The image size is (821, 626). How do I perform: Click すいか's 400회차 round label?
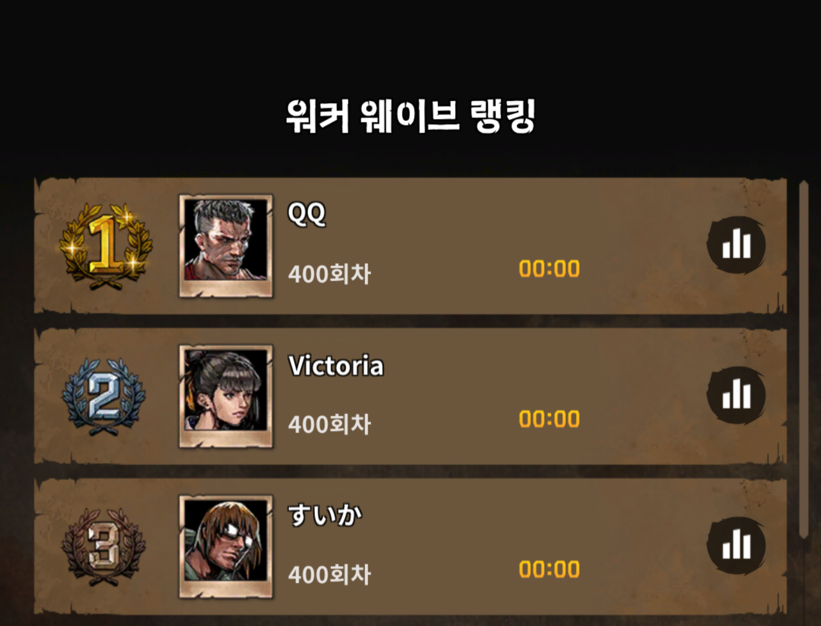(330, 575)
